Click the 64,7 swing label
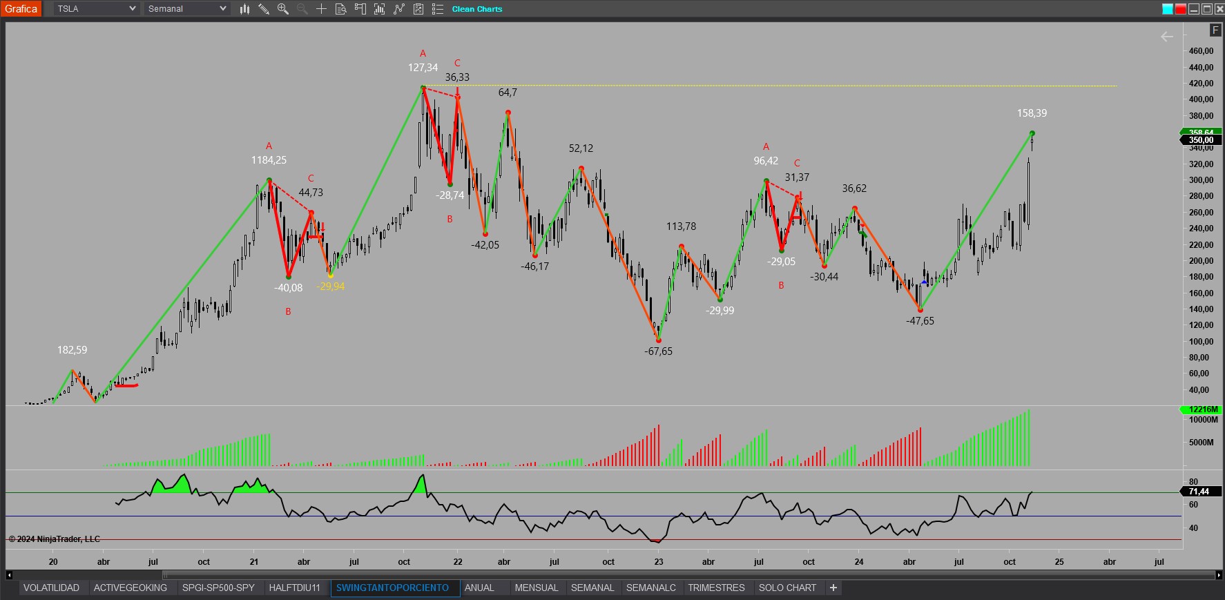This screenshot has width=1225, height=600. (x=508, y=93)
